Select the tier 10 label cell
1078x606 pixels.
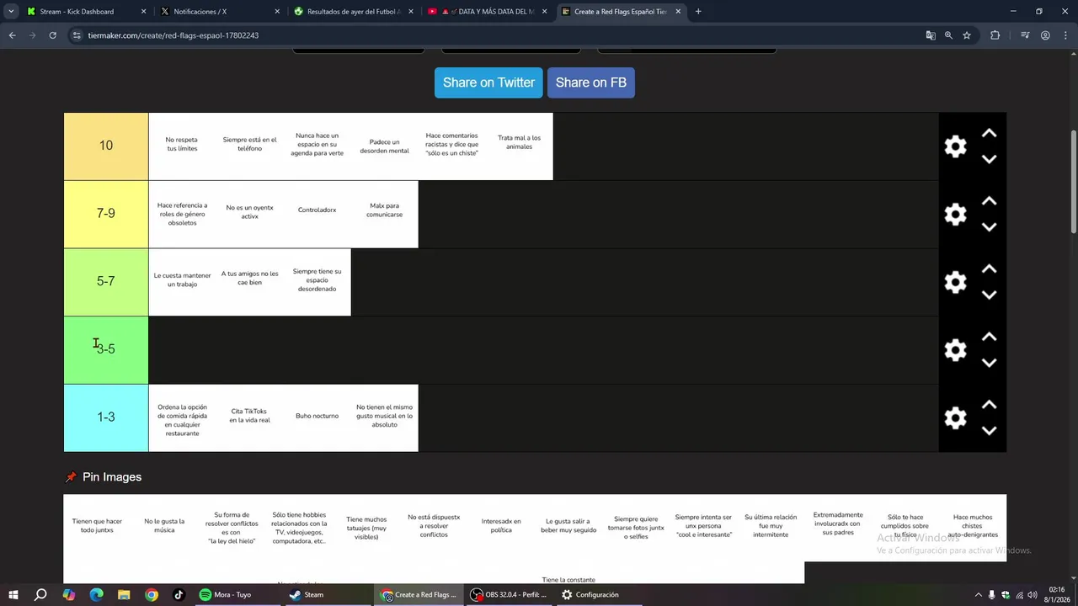pyautogui.click(x=106, y=146)
